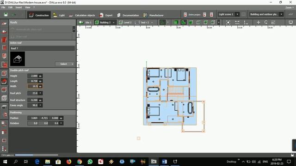This screenshot has height=166, width=296.
Task: Open the View menu
Action: (x=28, y=7)
